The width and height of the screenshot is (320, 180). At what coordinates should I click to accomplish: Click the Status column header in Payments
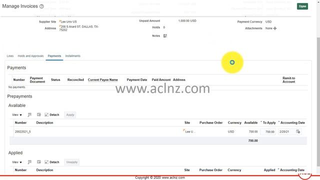(55, 80)
